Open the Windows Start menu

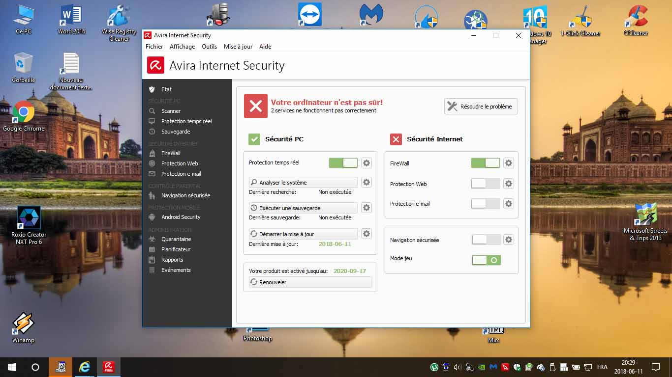12,367
